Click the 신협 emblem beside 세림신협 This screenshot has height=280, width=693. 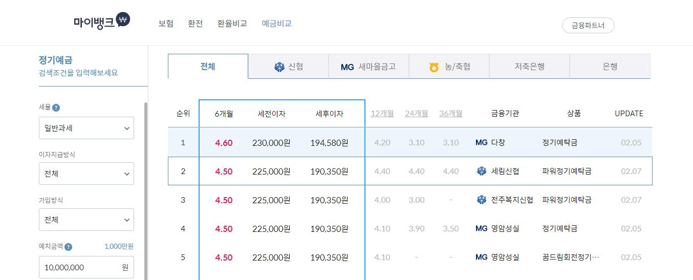[482, 171]
